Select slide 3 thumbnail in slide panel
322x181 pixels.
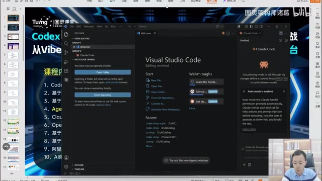[14, 37]
